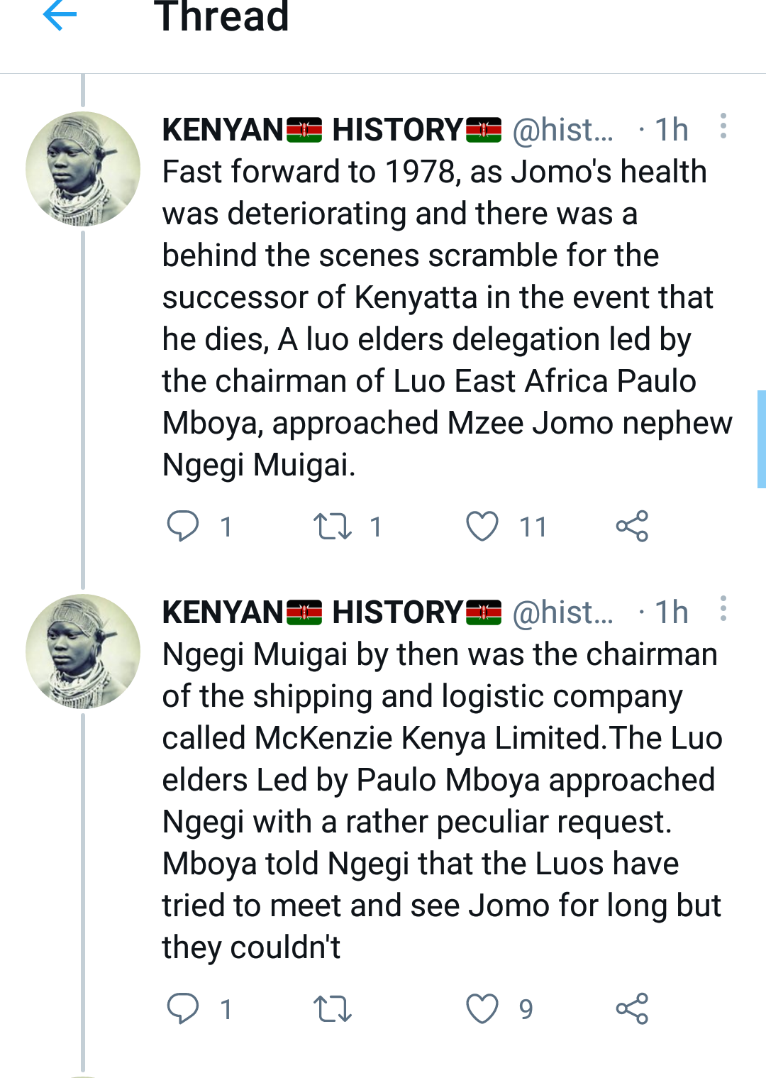Retweet the McKenzie Kenya Limited tweet
Viewport: 766px width, 1078px height.
click(332, 1008)
